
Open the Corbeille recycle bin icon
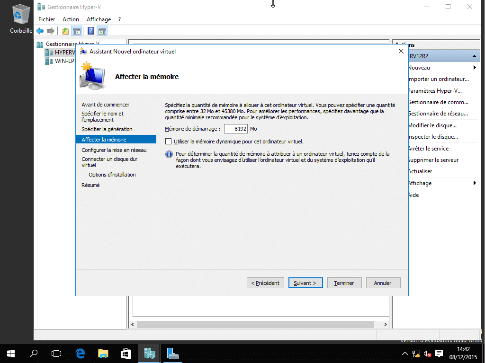[x=21, y=18]
